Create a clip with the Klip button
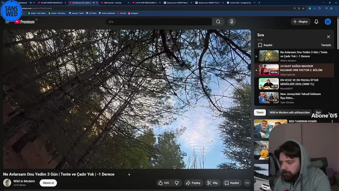The height and width of the screenshot is (191, 339). [212, 183]
